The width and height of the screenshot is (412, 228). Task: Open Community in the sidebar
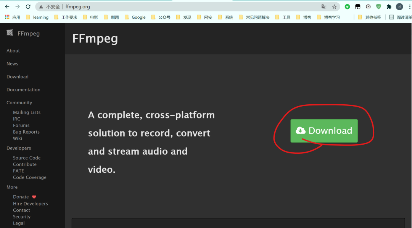pos(19,103)
